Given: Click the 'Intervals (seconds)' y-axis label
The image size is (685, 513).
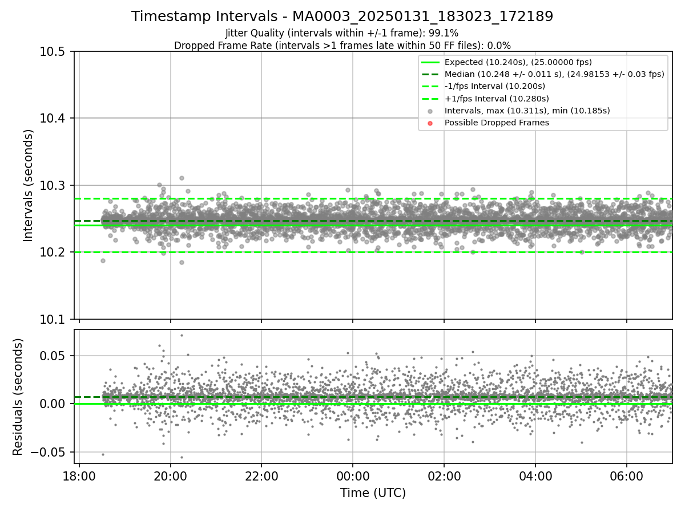Looking at the screenshot, I should coord(29,185).
